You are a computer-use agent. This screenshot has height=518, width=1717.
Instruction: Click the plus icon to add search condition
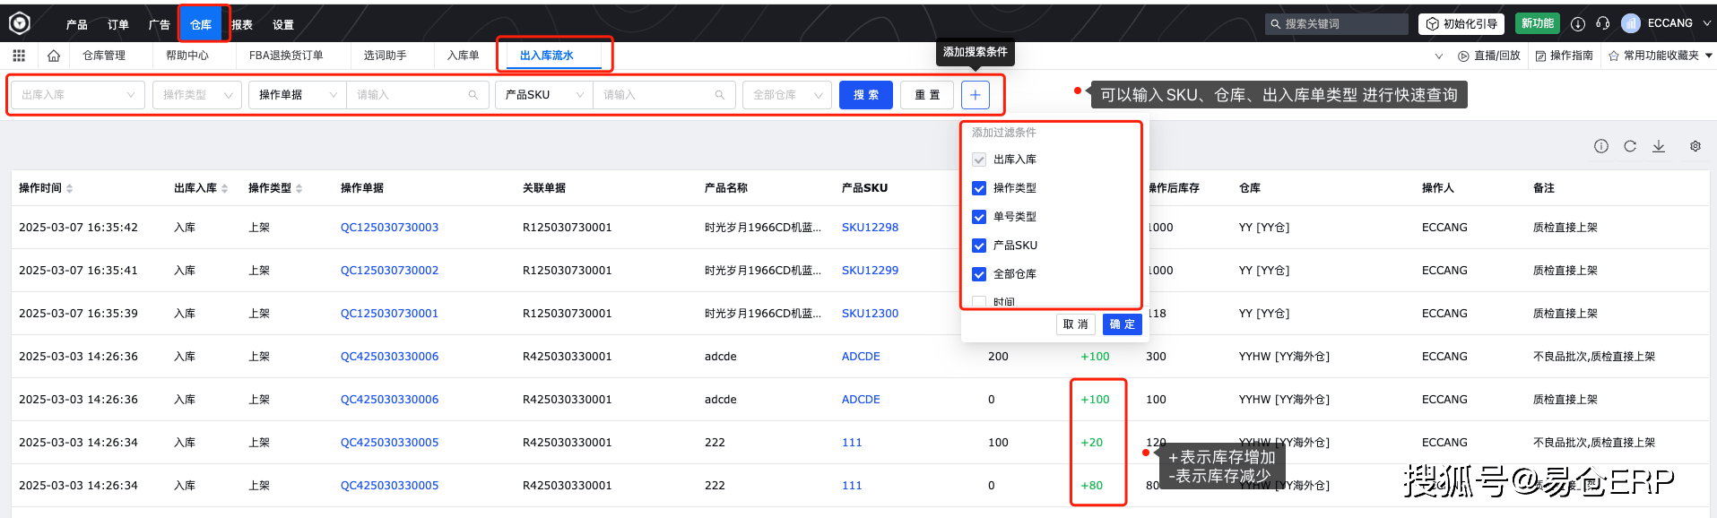[976, 95]
